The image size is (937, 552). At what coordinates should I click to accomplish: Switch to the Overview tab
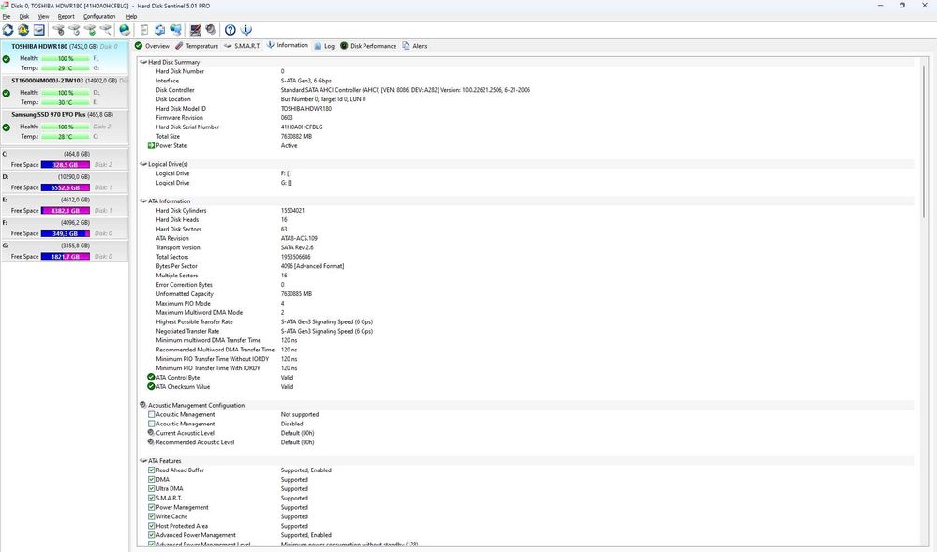click(153, 46)
